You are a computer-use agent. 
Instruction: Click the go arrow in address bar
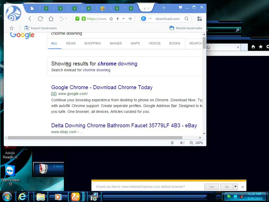pyautogui.click(x=130, y=19)
